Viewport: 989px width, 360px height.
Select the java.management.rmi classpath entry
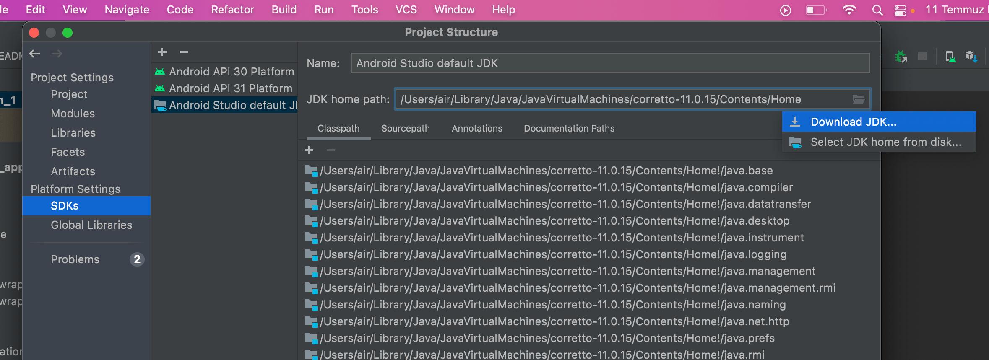(x=570, y=288)
